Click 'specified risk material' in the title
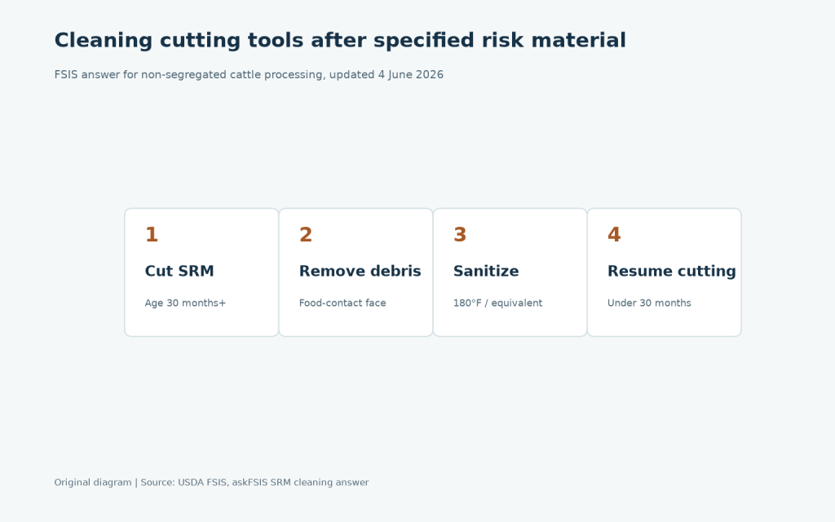Screen dimensions: 835x522 pos(500,41)
